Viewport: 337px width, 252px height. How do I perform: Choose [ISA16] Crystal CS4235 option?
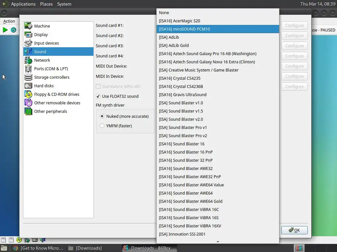pyautogui.click(x=218, y=78)
